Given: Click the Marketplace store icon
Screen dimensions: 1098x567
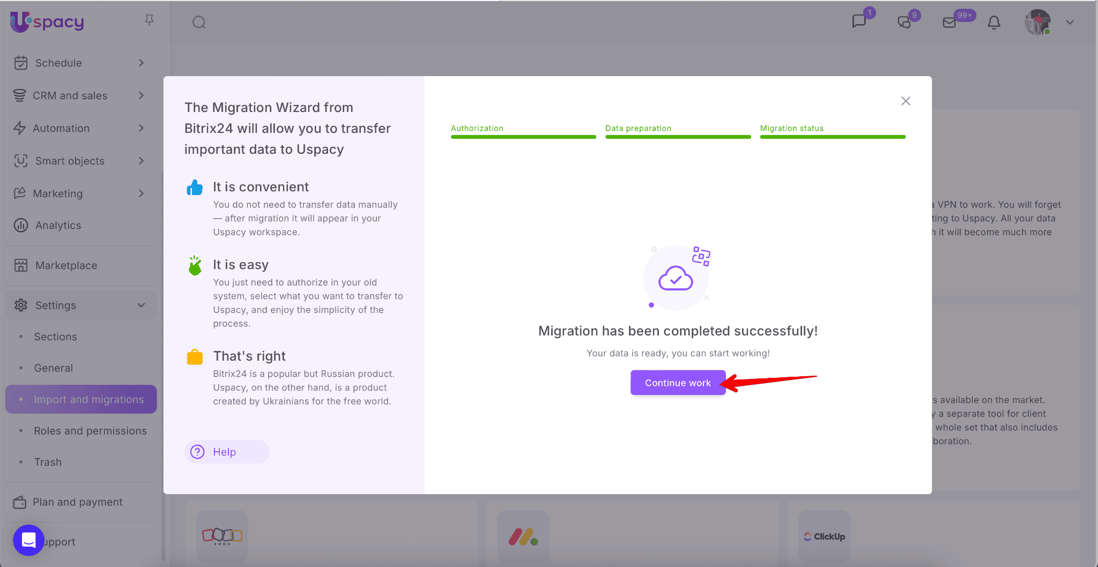Looking at the screenshot, I should 21,265.
